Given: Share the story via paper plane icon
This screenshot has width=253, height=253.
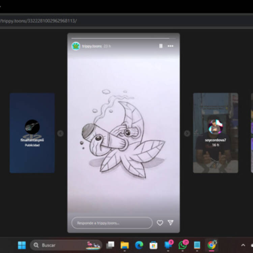Looking at the screenshot, I should (170, 223).
